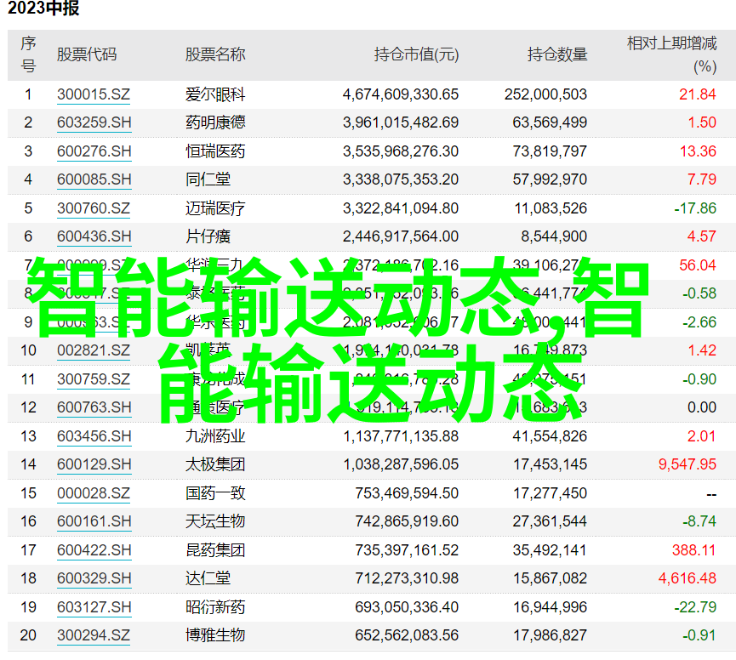
Task: Open stock code link 600329.SH
Action: pyautogui.click(x=94, y=578)
